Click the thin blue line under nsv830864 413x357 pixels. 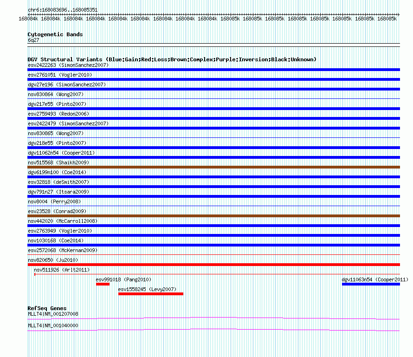(213, 99)
